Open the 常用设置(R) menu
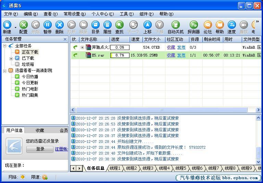The image size is (263, 183). 75,14
